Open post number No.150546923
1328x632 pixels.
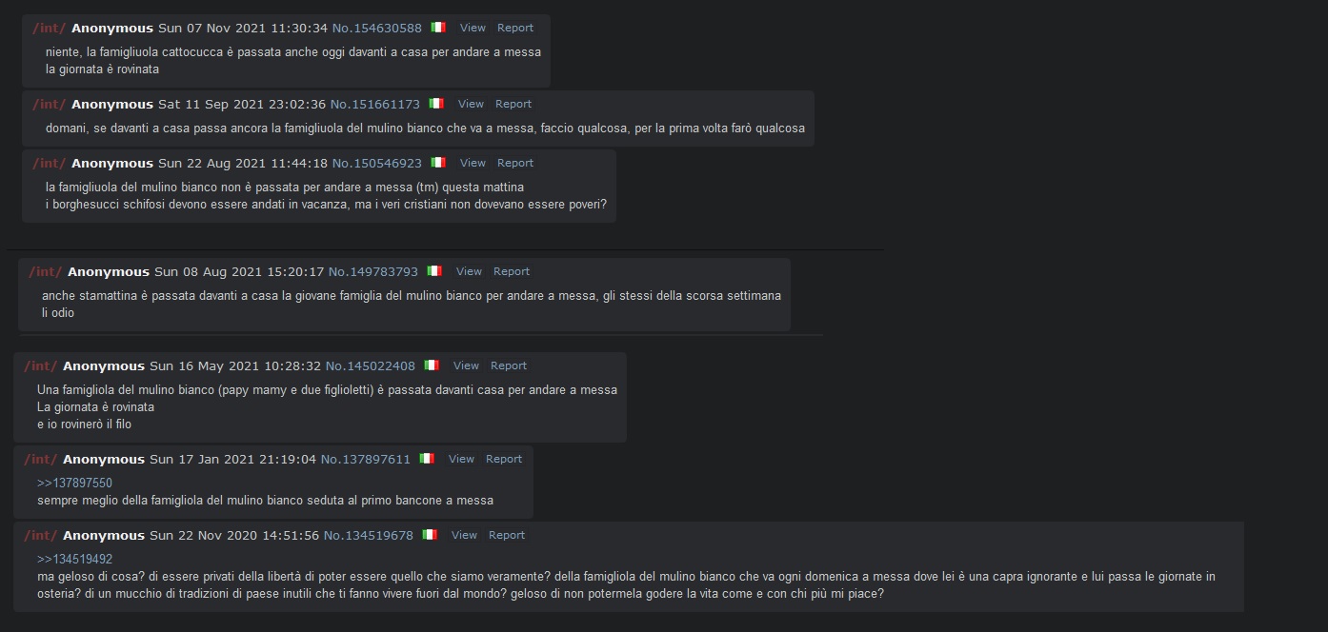[376, 163]
